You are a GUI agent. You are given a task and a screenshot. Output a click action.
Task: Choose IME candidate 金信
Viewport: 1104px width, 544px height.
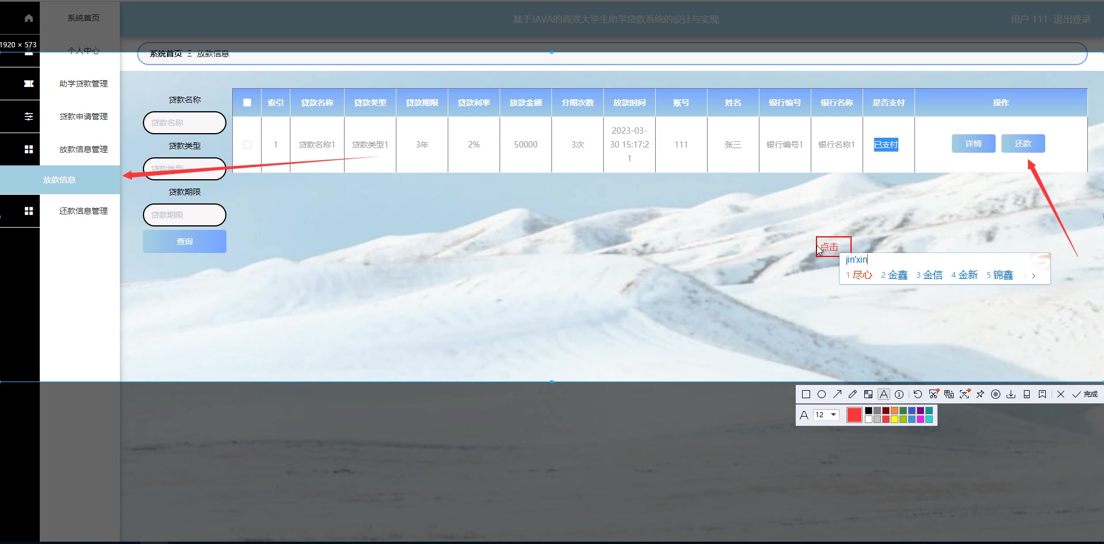(x=929, y=275)
